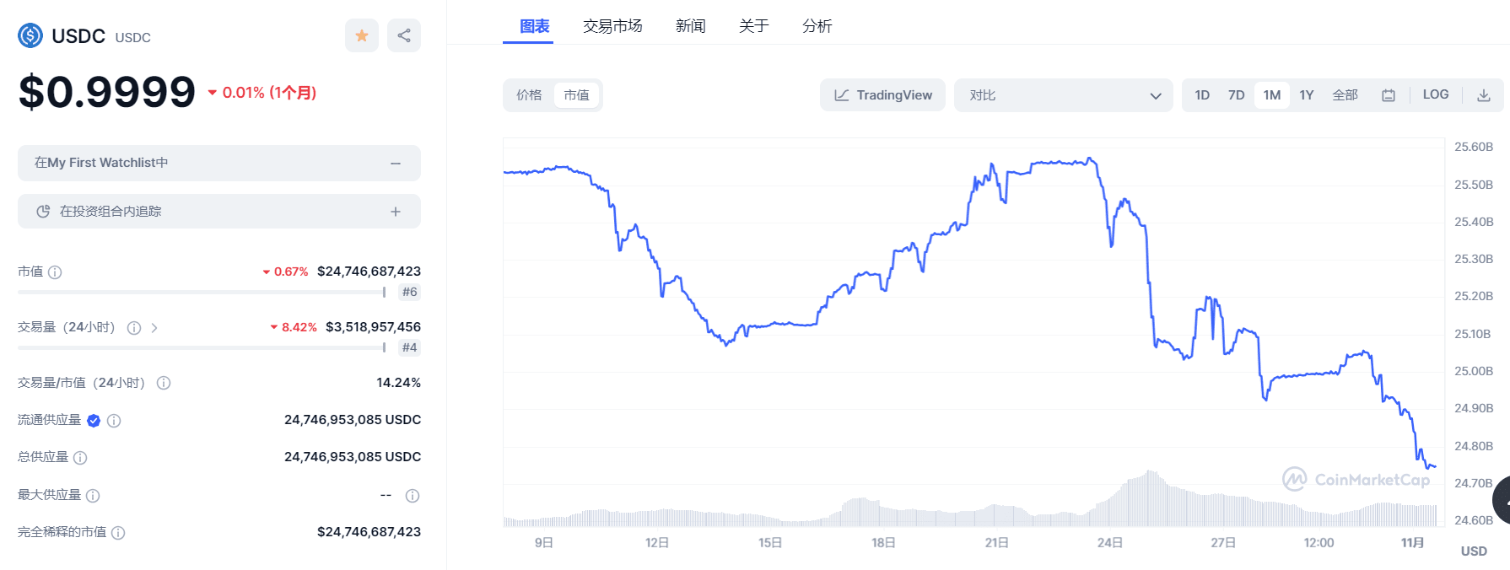The image size is (1510, 570).
Task: Select the 全部 time range option
Action: [x=1345, y=94]
